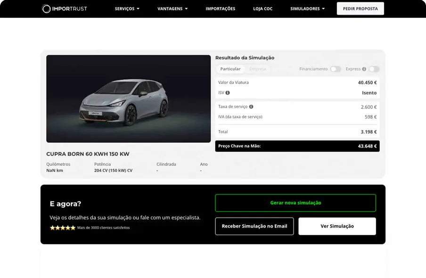Go to the Importações page

pyautogui.click(x=220, y=8)
